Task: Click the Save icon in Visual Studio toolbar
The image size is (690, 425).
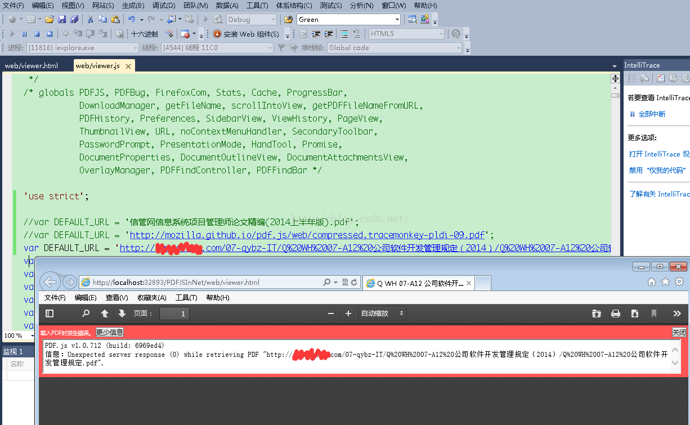Action: pos(62,20)
